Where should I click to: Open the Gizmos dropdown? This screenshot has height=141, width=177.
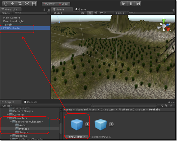pos(121,13)
